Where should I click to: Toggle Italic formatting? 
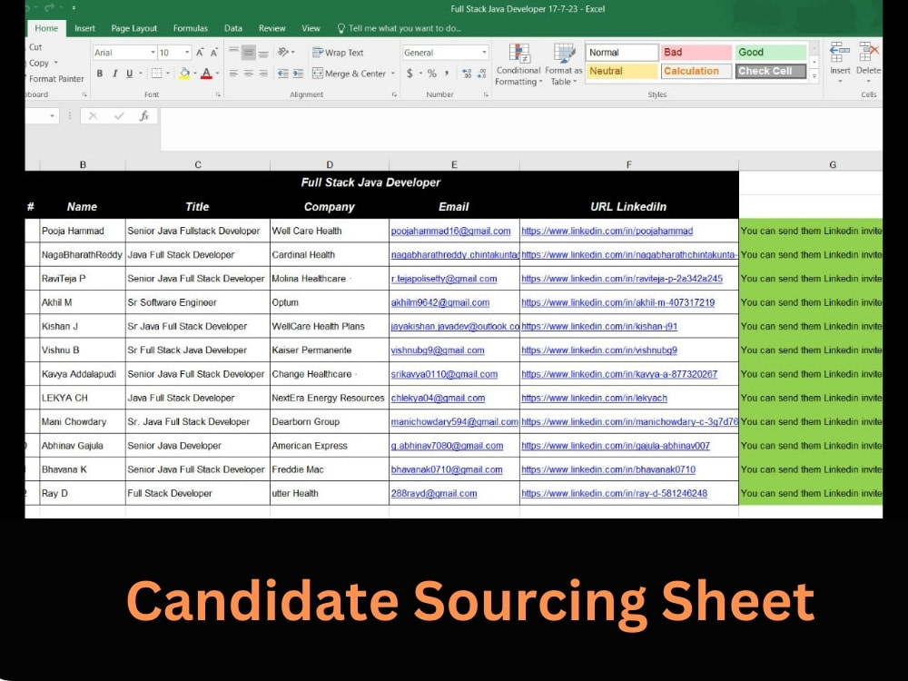coord(114,74)
